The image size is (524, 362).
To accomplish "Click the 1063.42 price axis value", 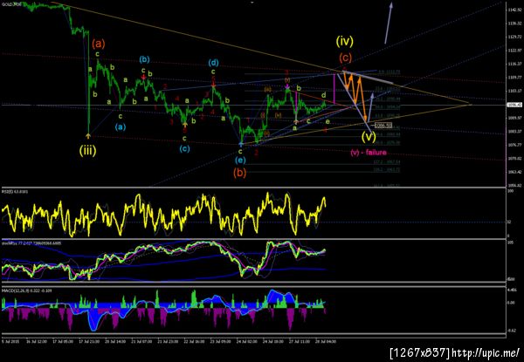I will point(514,172).
